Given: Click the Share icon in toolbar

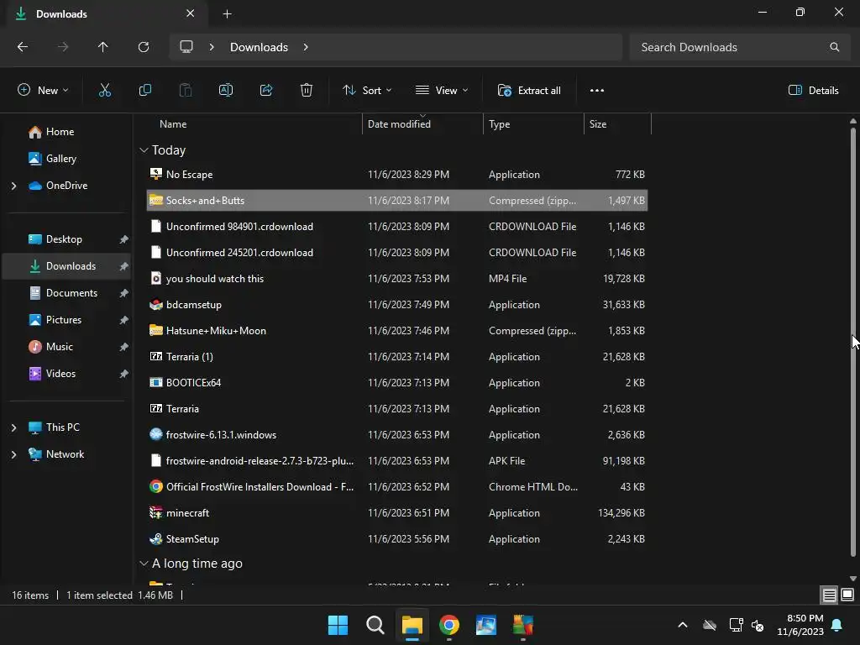Looking at the screenshot, I should (x=266, y=91).
